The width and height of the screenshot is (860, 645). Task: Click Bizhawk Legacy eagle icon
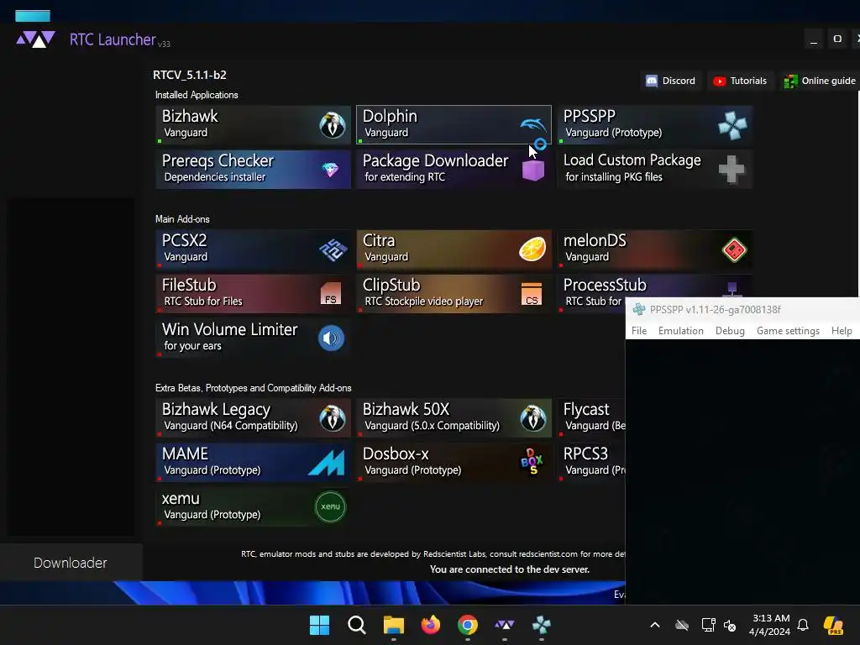tap(333, 418)
